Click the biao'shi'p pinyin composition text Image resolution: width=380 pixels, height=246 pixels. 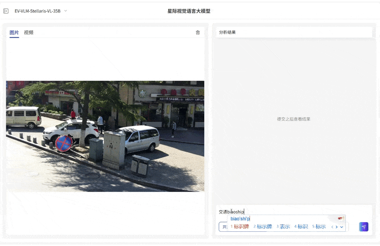pyautogui.click(x=240, y=219)
